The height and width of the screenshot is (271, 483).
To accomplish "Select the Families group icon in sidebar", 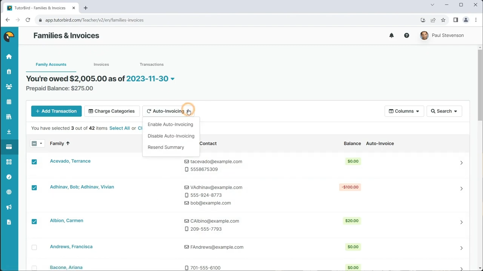I will (9, 87).
